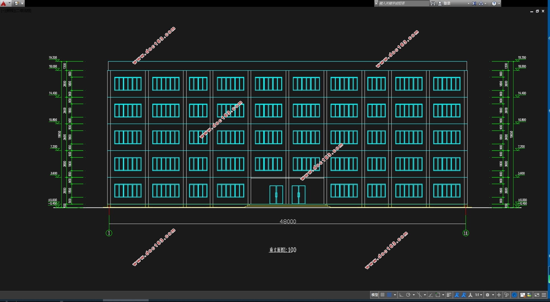The width and height of the screenshot is (550, 302).
Task: Toggle Clean Screen full-screen icon
Action: (537, 295)
